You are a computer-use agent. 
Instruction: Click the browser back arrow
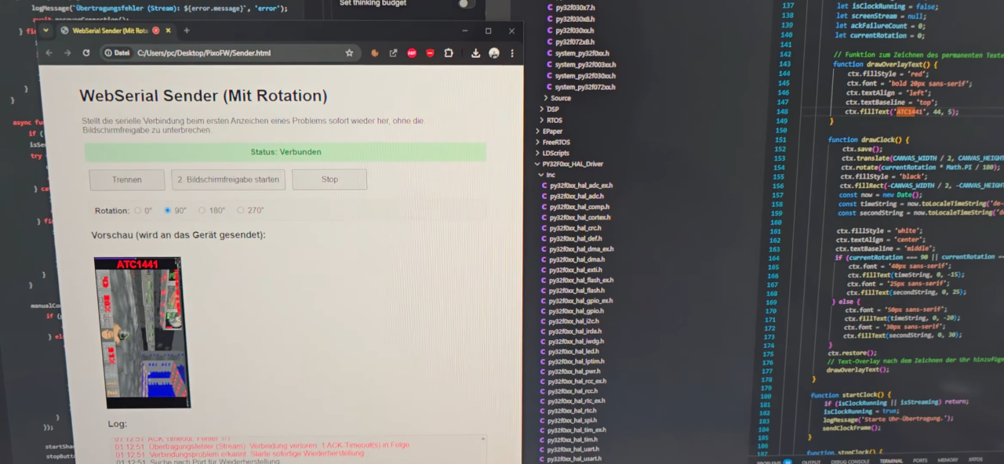(x=49, y=53)
